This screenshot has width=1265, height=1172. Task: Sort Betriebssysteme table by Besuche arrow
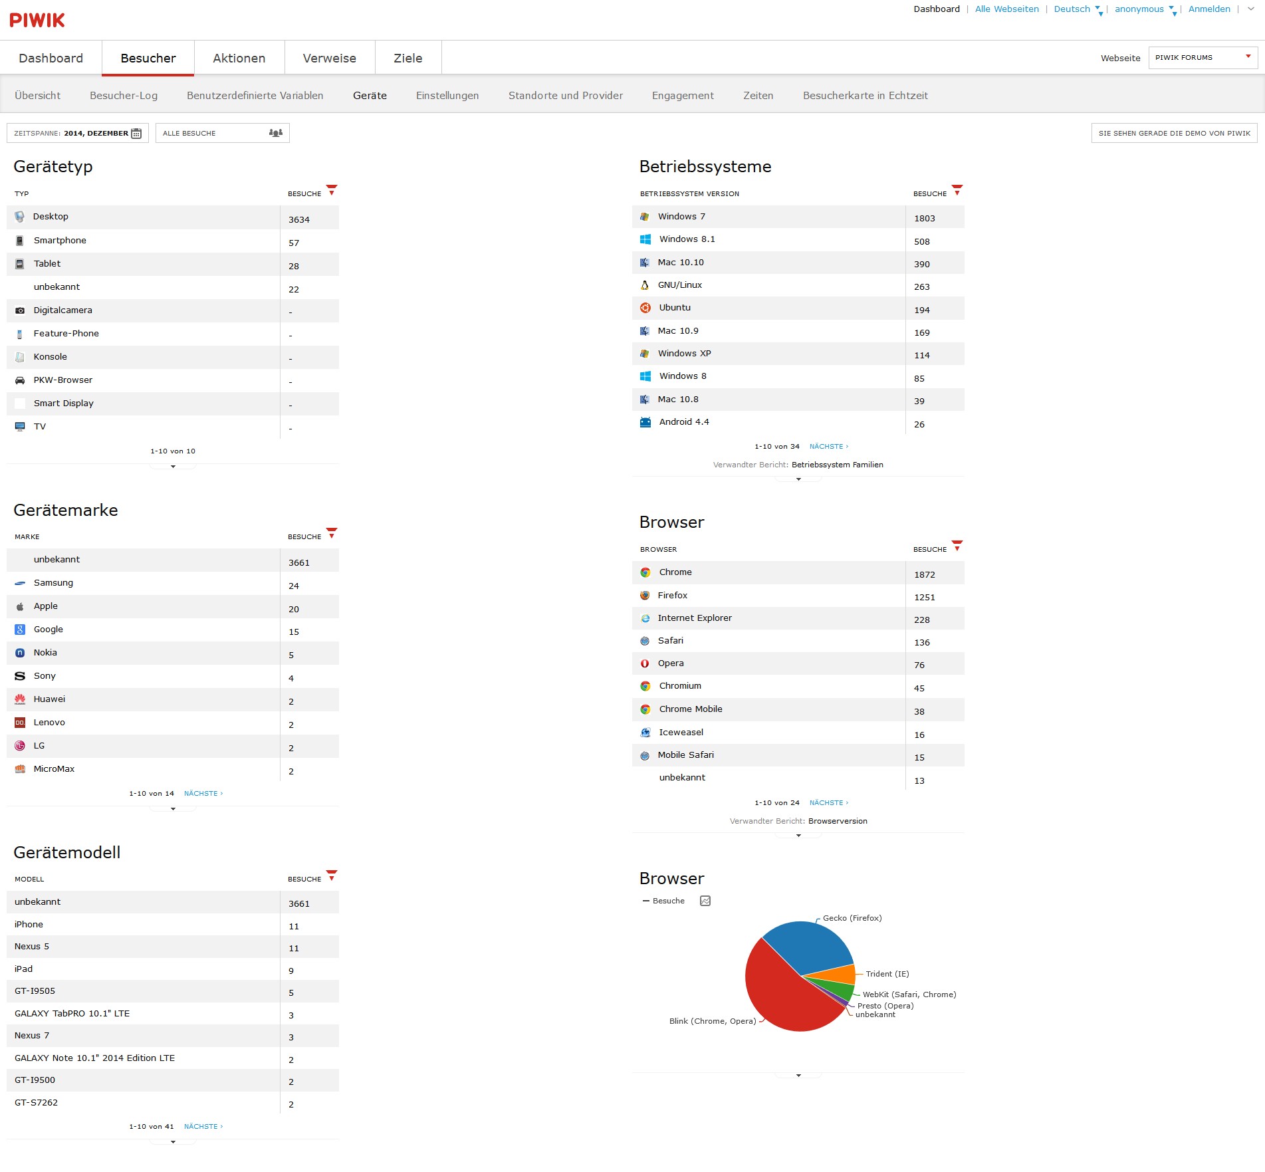957,190
